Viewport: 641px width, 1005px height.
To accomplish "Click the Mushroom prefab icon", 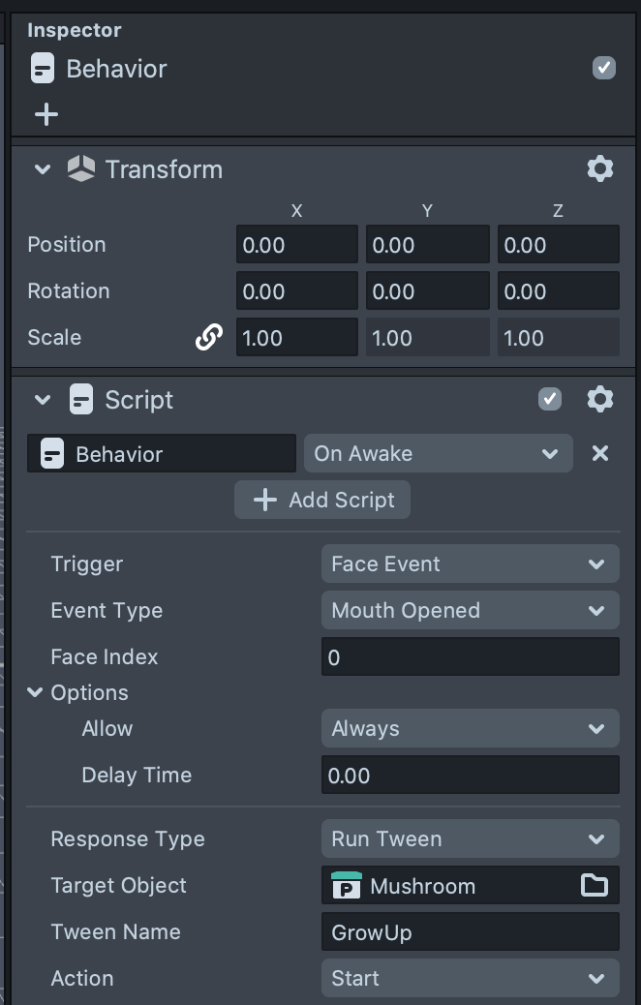I will point(346,886).
